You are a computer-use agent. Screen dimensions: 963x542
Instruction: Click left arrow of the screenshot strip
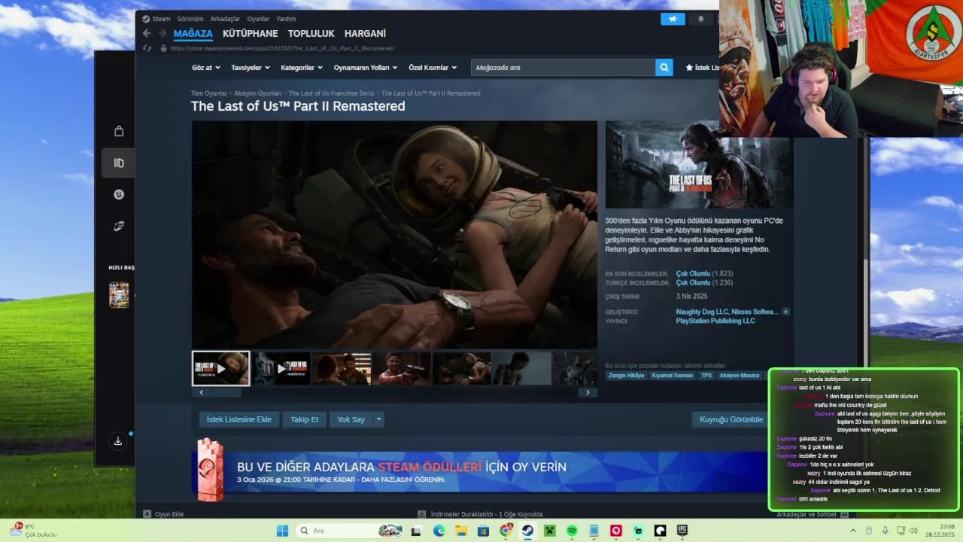pos(201,392)
